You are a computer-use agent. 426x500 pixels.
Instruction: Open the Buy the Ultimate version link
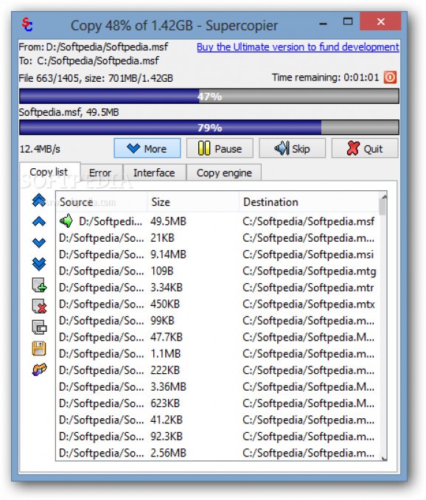[x=298, y=47]
